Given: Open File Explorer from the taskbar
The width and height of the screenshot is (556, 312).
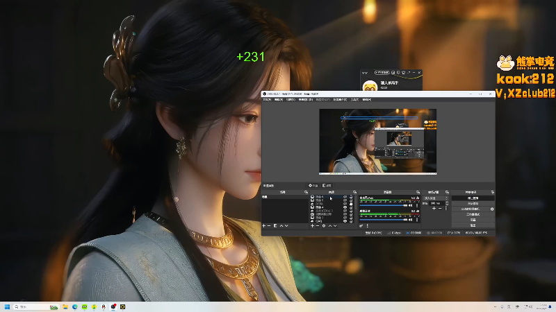Looking at the screenshot, I should coord(65,306).
